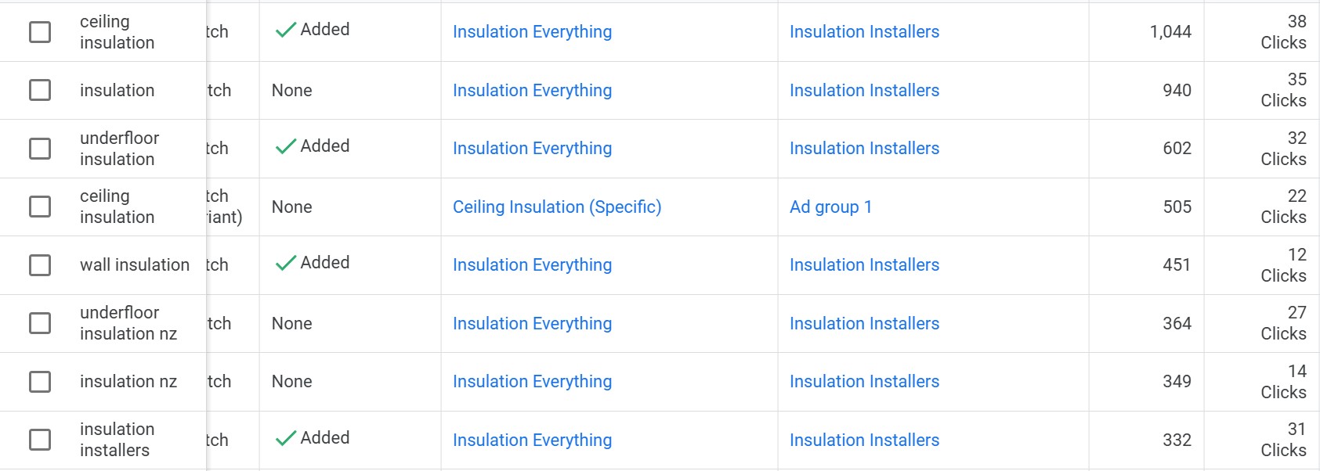Click None status on the insulation keyword row

[x=291, y=90]
